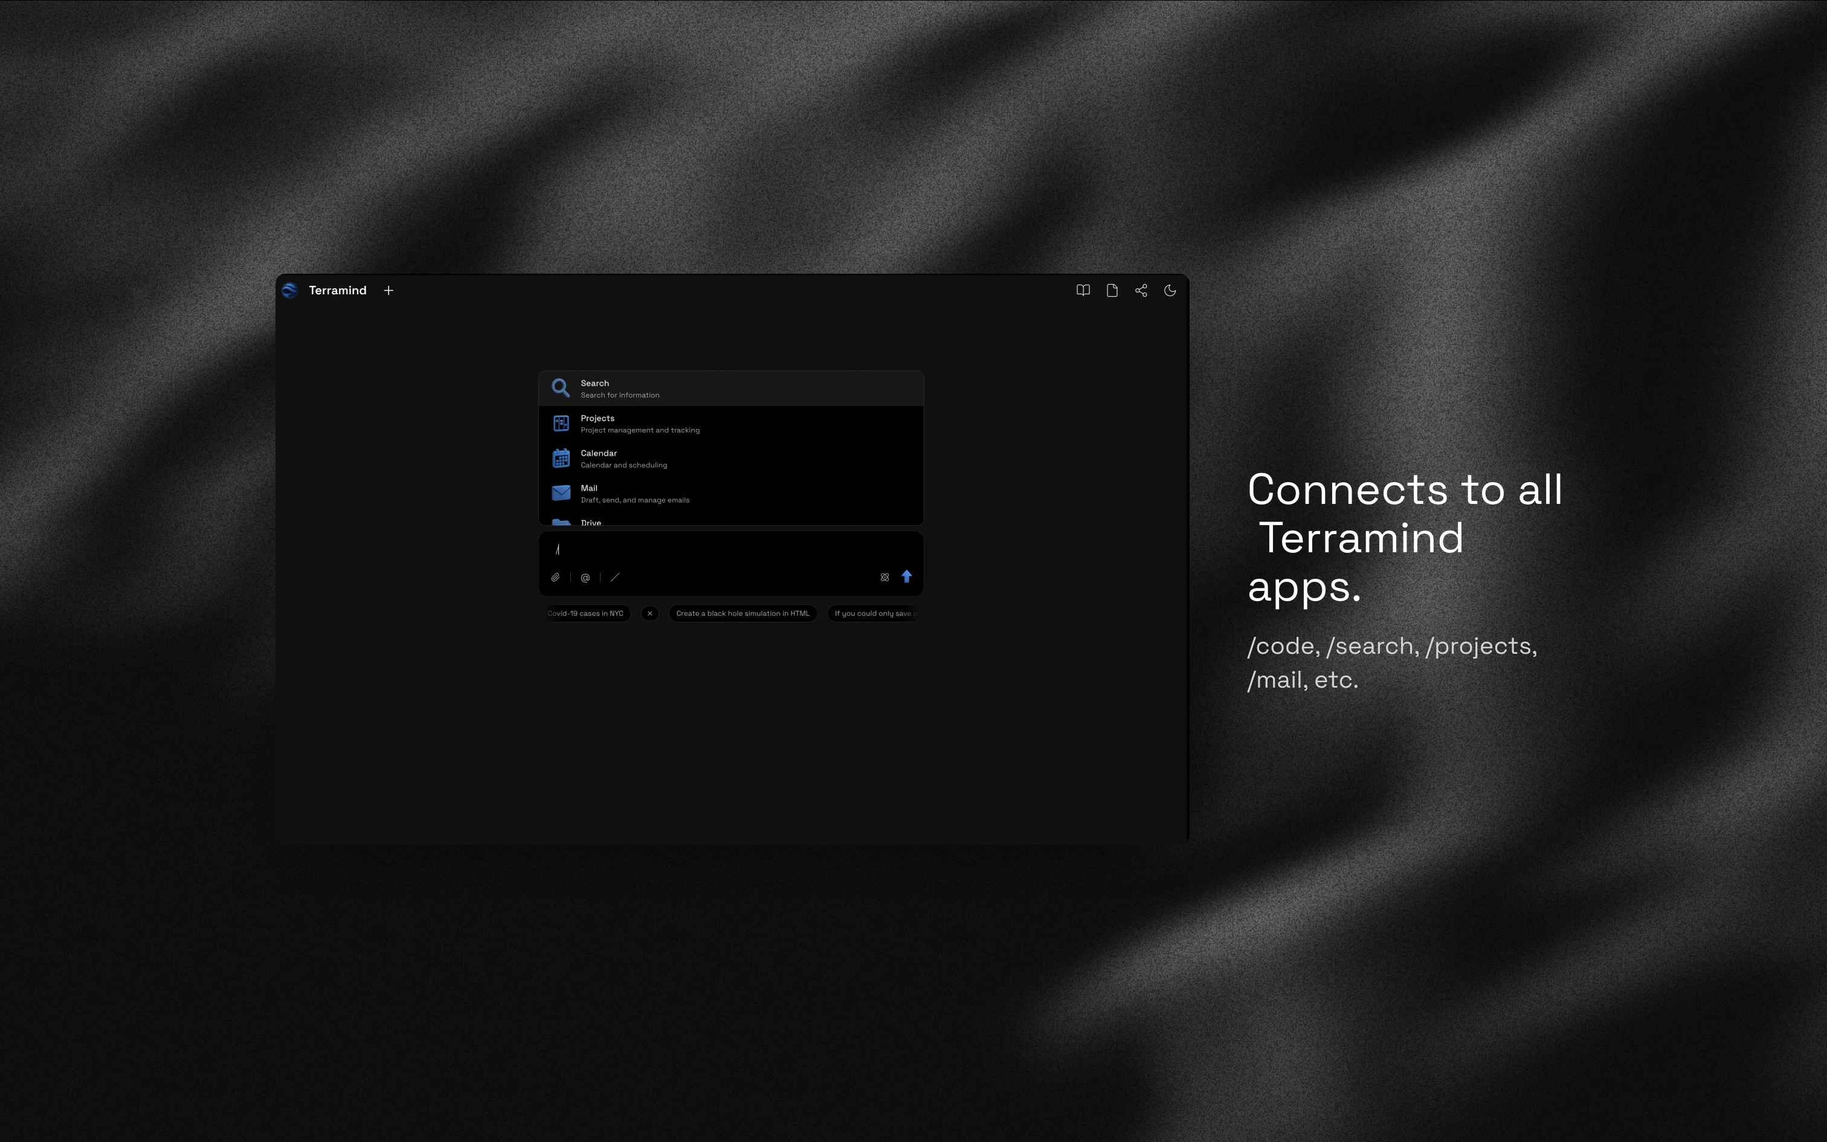Click "Create a black hole simulation in HTML" suggestion
Viewport: 1827px width, 1142px height.
[x=742, y=613]
